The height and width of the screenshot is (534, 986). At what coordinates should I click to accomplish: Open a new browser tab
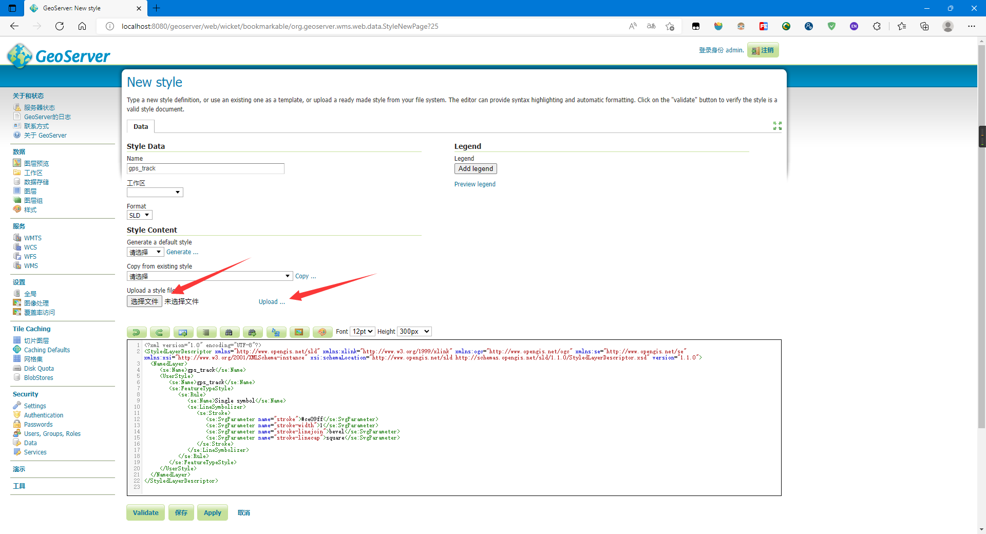pos(157,8)
